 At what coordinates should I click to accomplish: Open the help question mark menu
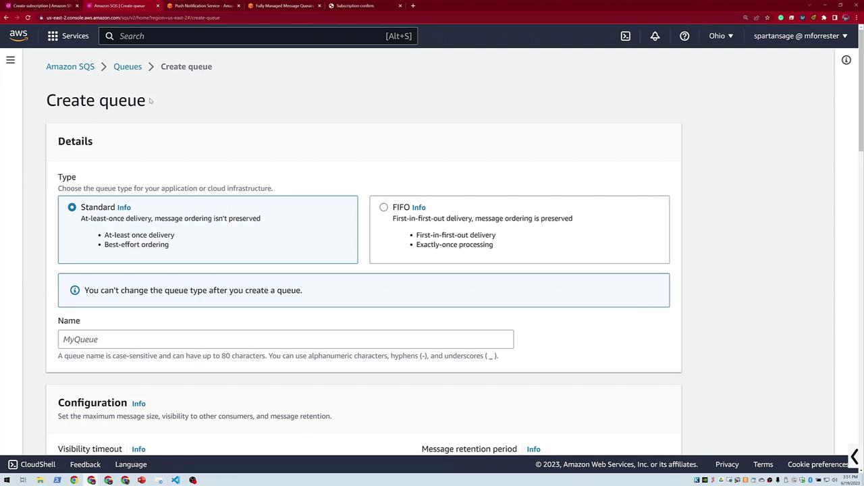[684, 36]
